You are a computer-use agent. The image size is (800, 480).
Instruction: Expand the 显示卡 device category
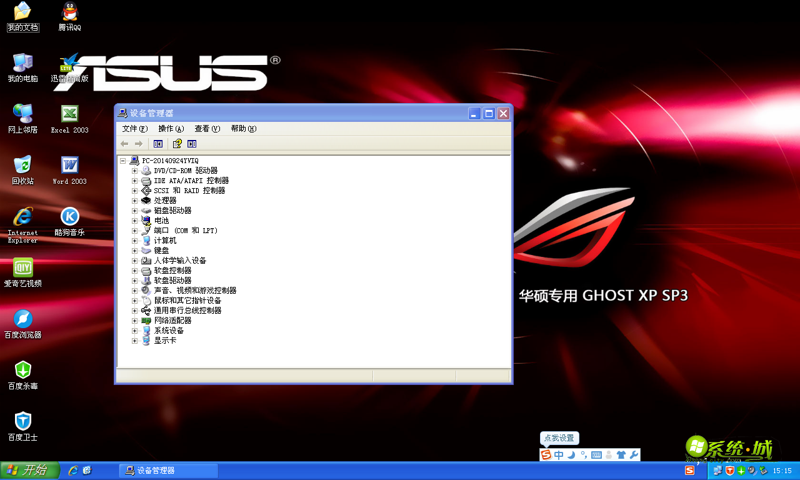click(x=134, y=341)
